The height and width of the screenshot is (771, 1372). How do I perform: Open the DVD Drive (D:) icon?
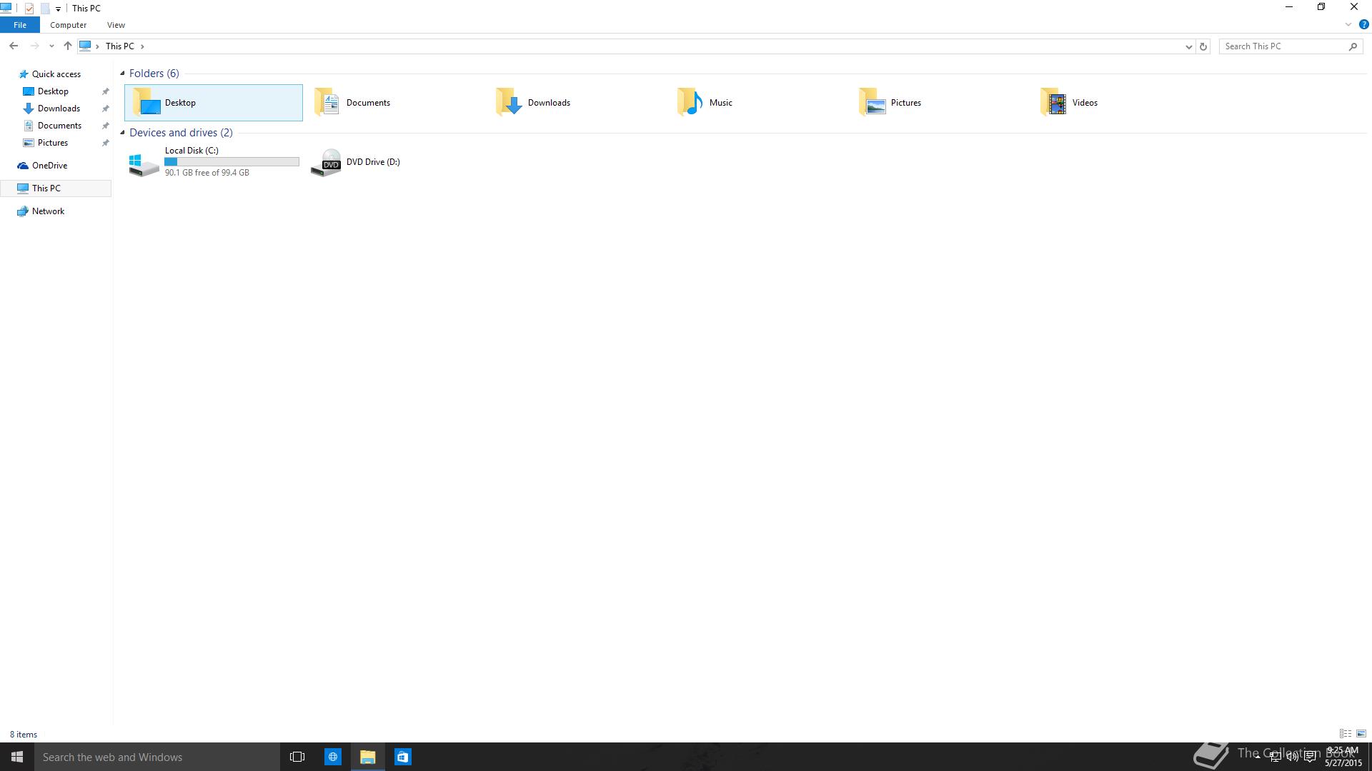327,163
